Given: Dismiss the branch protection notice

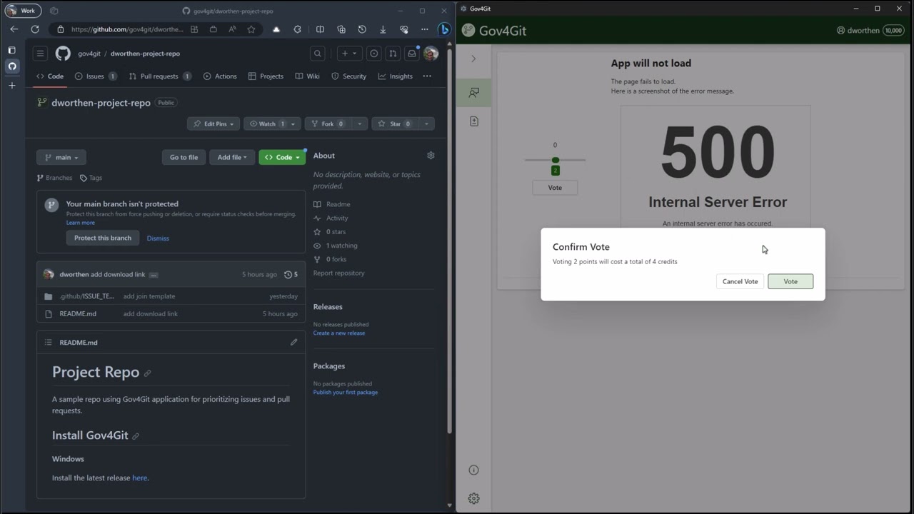Looking at the screenshot, I should click(x=158, y=238).
